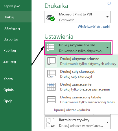Choose Drukuj zaznaczenie option
Image resolution: width=118 pixels, height=131 pixels.
coord(82,87)
